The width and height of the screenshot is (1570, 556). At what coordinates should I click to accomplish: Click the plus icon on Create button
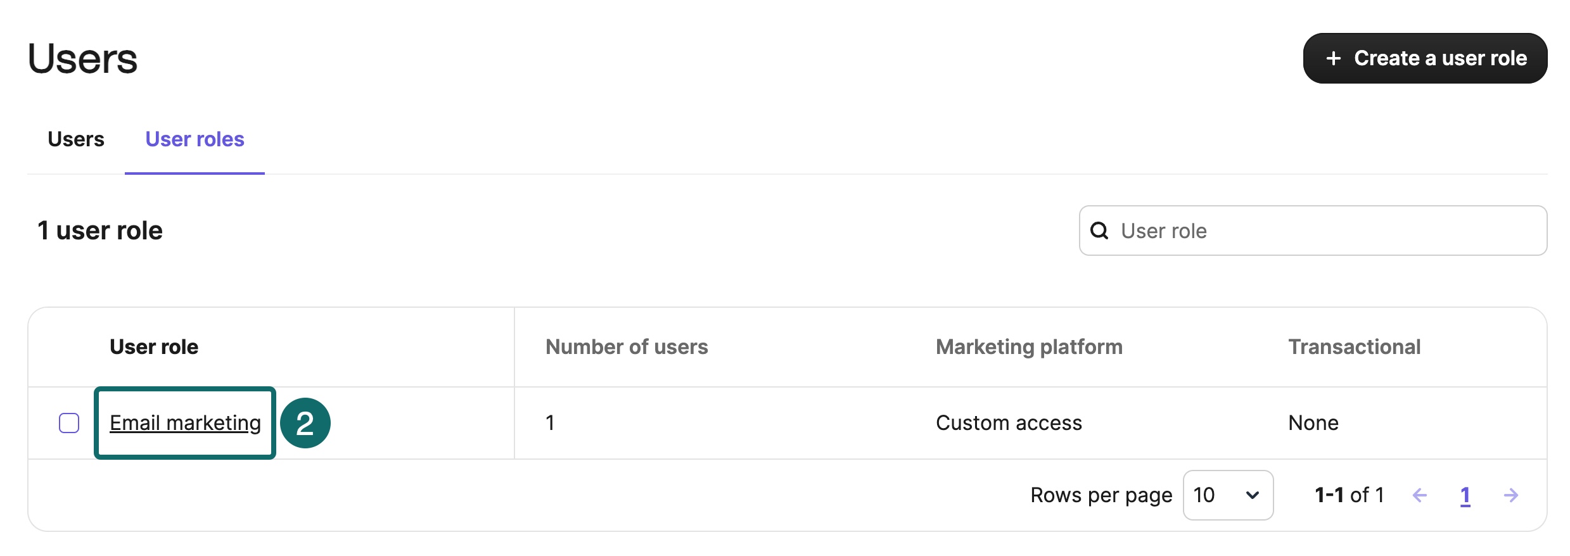[1333, 58]
